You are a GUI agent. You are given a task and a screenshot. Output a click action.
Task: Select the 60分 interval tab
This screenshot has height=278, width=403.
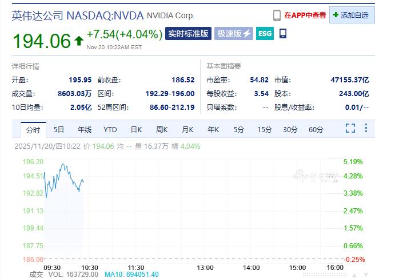(x=316, y=130)
